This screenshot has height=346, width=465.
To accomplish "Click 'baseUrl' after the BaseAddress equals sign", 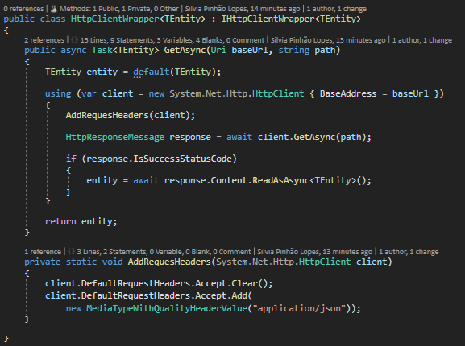I will click(410, 94).
